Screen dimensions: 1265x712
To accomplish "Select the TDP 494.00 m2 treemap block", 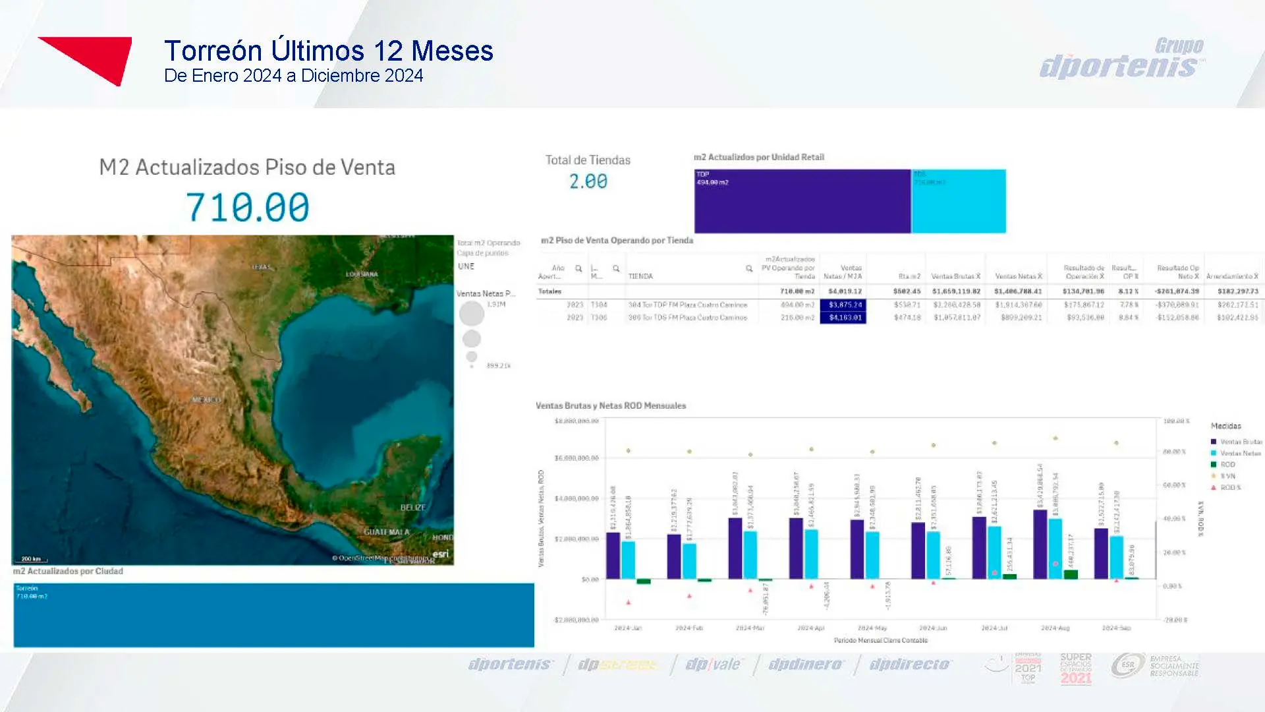I will 802,201.
